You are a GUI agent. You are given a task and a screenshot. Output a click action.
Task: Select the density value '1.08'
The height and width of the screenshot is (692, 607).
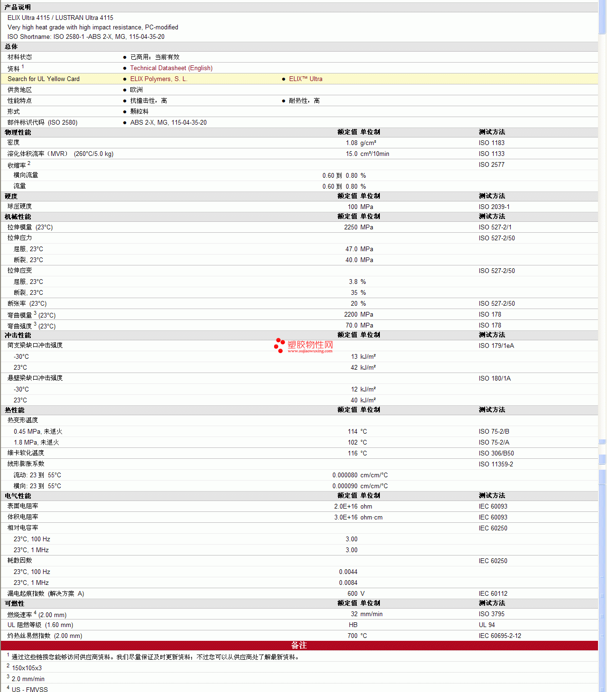(x=351, y=143)
